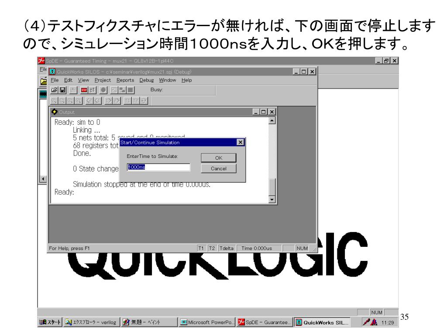Open the Help menu
Screen dimensions: 447x335
pyautogui.click(x=187, y=80)
